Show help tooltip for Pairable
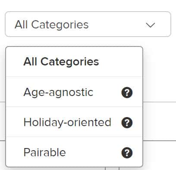 click(127, 153)
